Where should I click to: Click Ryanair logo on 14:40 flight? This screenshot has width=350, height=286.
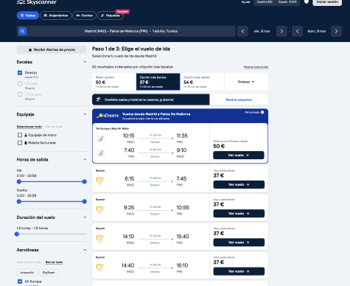pos(100,268)
